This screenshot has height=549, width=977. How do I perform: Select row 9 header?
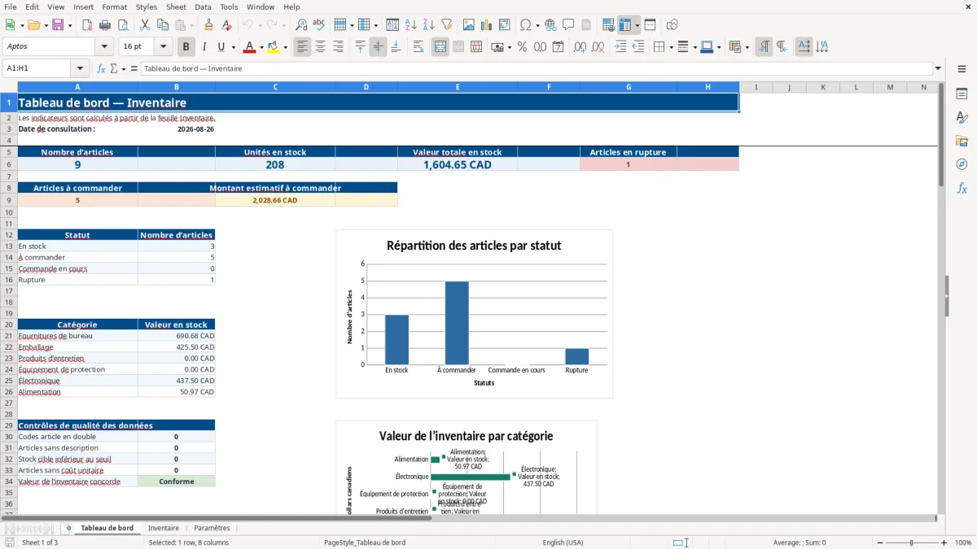pyautogui.click(x=9, y=200)
